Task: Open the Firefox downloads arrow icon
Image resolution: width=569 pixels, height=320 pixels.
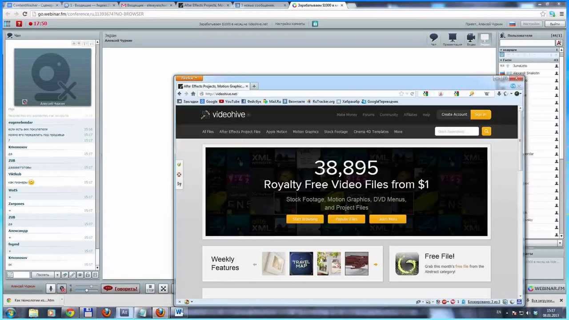Action: tap(499, 94)
